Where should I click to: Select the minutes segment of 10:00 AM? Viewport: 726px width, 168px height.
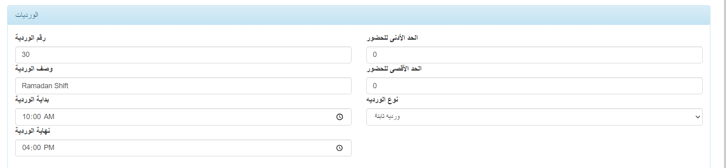(37, 117)
